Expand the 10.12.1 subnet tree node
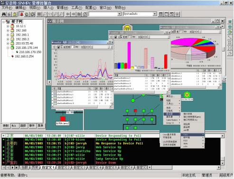This screenshot has width=234, height=179. [x=8, y=26]
